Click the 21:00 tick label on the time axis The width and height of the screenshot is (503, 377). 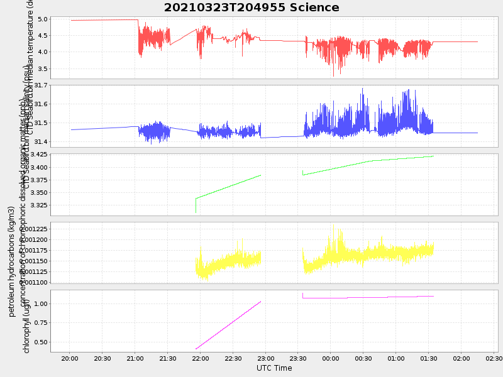pyautogui.click(x=135, y=359)
